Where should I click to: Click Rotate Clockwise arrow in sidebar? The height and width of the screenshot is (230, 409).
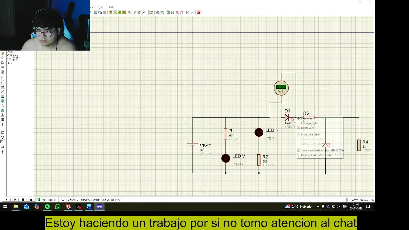(3, 132)
